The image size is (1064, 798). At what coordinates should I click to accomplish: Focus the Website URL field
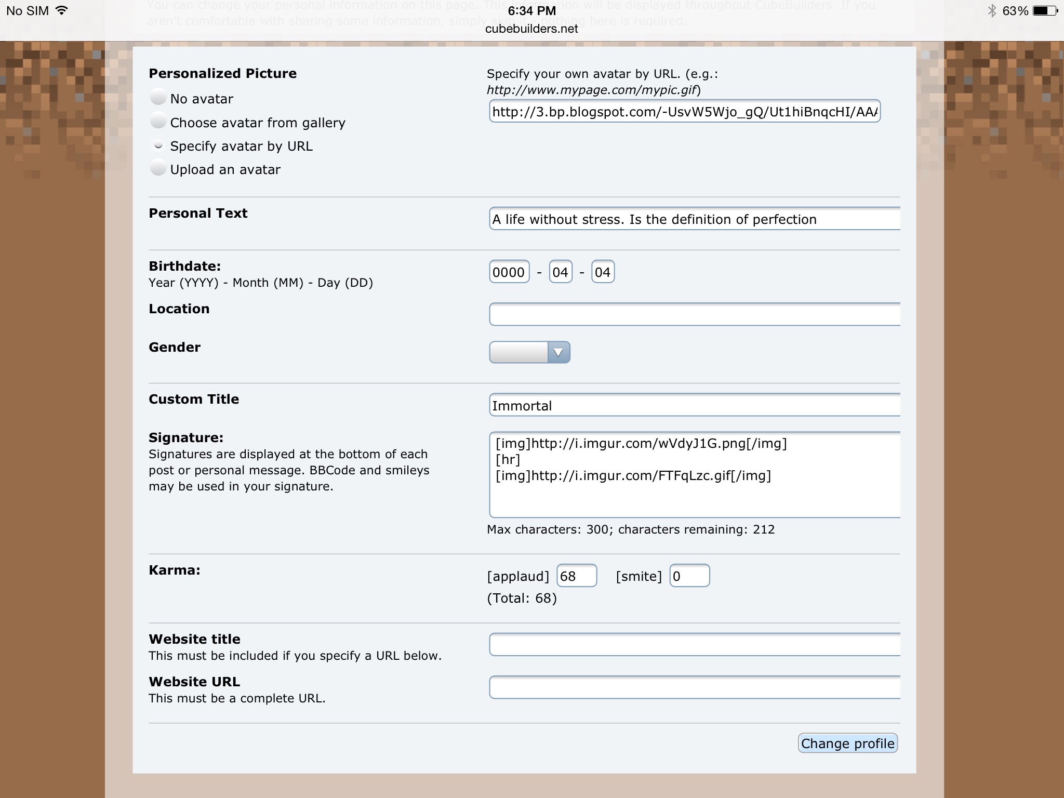[694, 687]
